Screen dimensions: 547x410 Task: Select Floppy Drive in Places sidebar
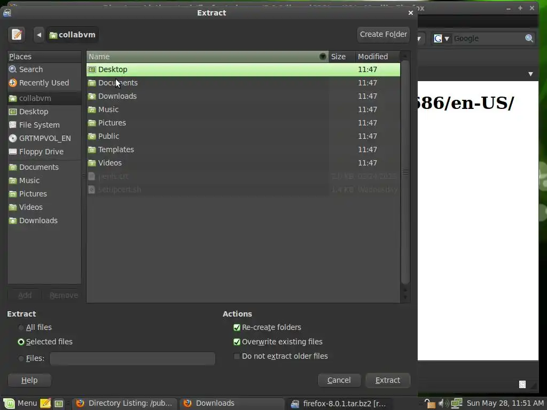[44, 152]
